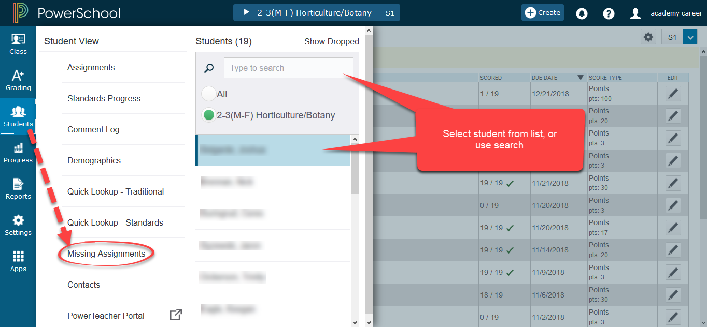Select the 2-3(M-F) Horticulture/Botany radio option
This screenshot has width=707, height=327.
(x=208, y=115)
